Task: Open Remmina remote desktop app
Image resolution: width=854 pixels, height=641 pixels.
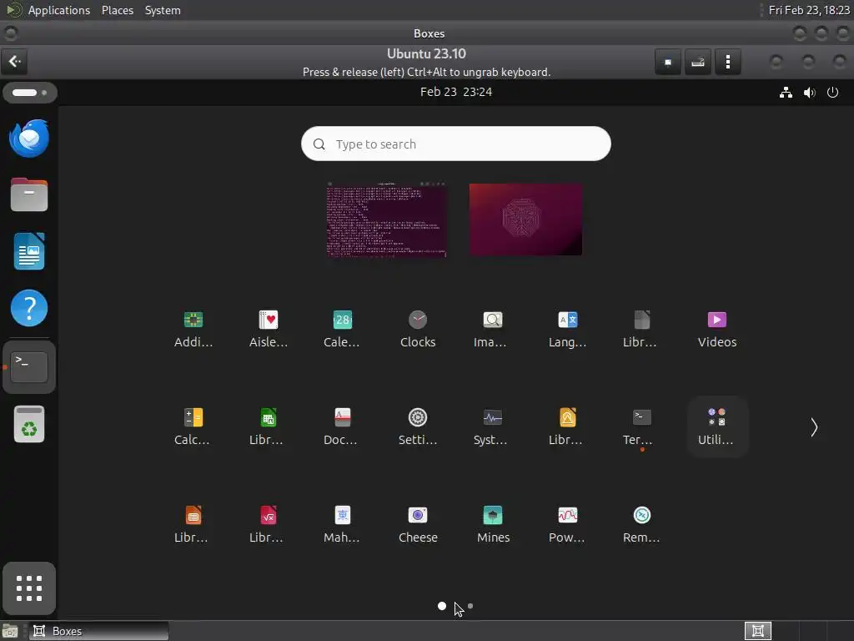Action: (x=642, y=524)
